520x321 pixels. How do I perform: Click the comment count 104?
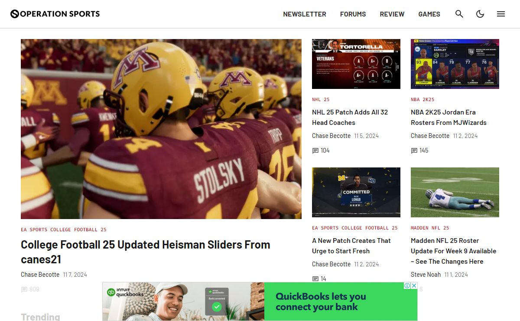[x=325, y=151]
